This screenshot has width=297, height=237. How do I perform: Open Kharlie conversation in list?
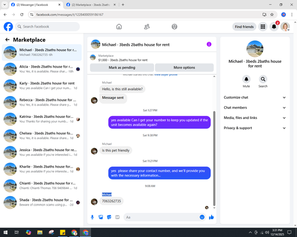pyautogui.click(x=42, y=169)
